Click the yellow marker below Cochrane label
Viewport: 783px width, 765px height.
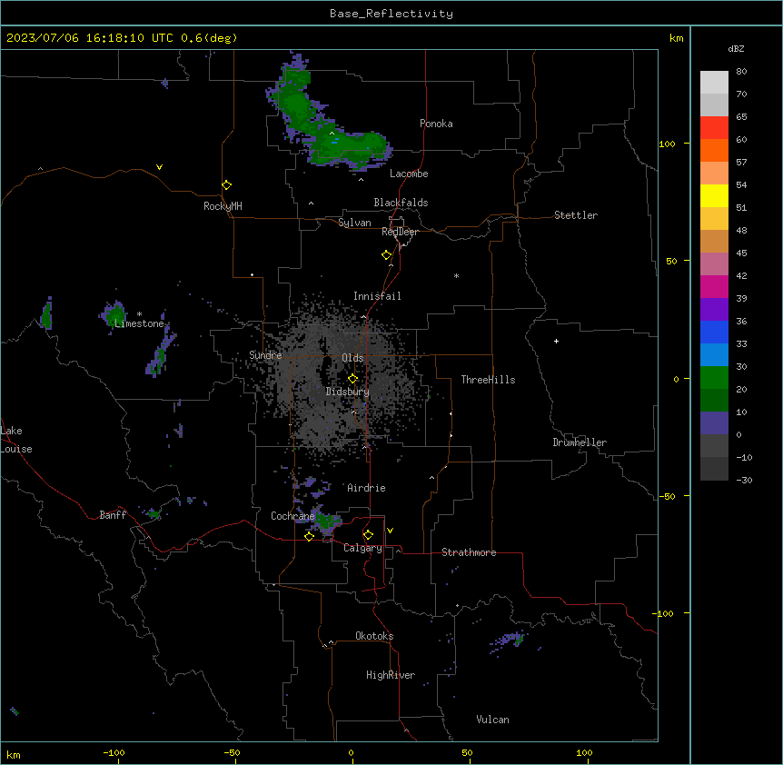[309, 536]
